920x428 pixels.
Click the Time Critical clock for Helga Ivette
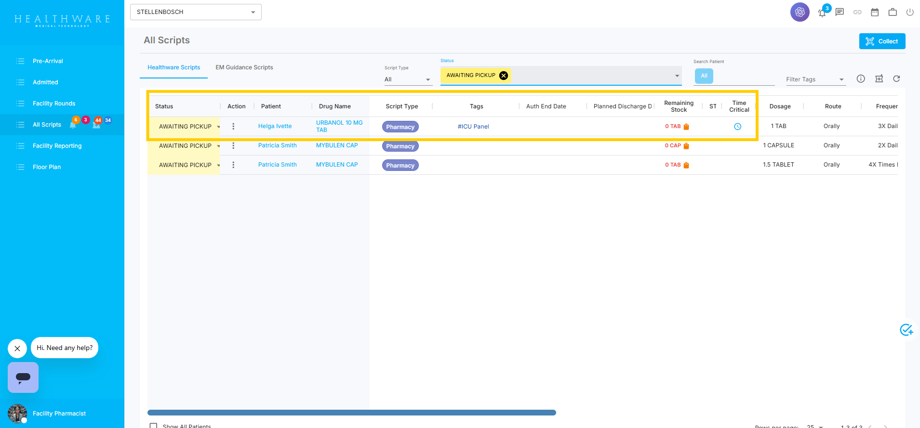(737, 127)
